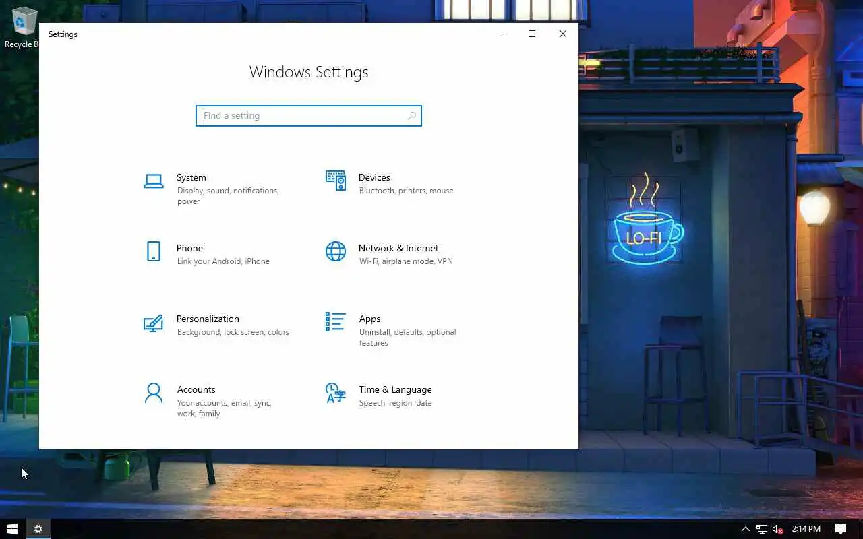Screen dimensions: 863x539
Task: Click the Personalization paintbrush icon
Action: pyautogui.click(x=154, y=323)
